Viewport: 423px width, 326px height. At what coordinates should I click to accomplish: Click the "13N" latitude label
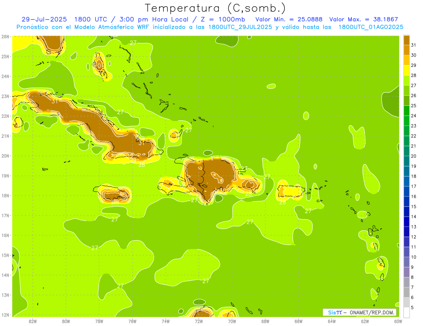point(5,295)
